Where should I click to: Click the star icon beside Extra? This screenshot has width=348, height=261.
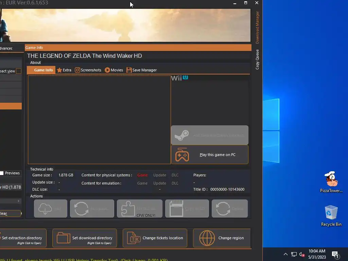click(59, 70)
